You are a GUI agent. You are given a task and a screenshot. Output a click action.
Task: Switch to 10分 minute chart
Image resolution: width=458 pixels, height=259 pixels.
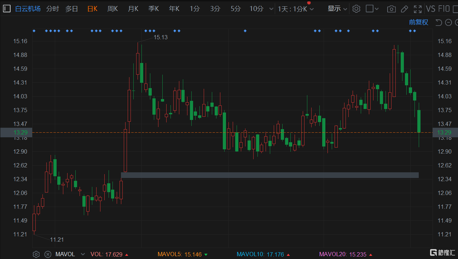coord(256,9)
